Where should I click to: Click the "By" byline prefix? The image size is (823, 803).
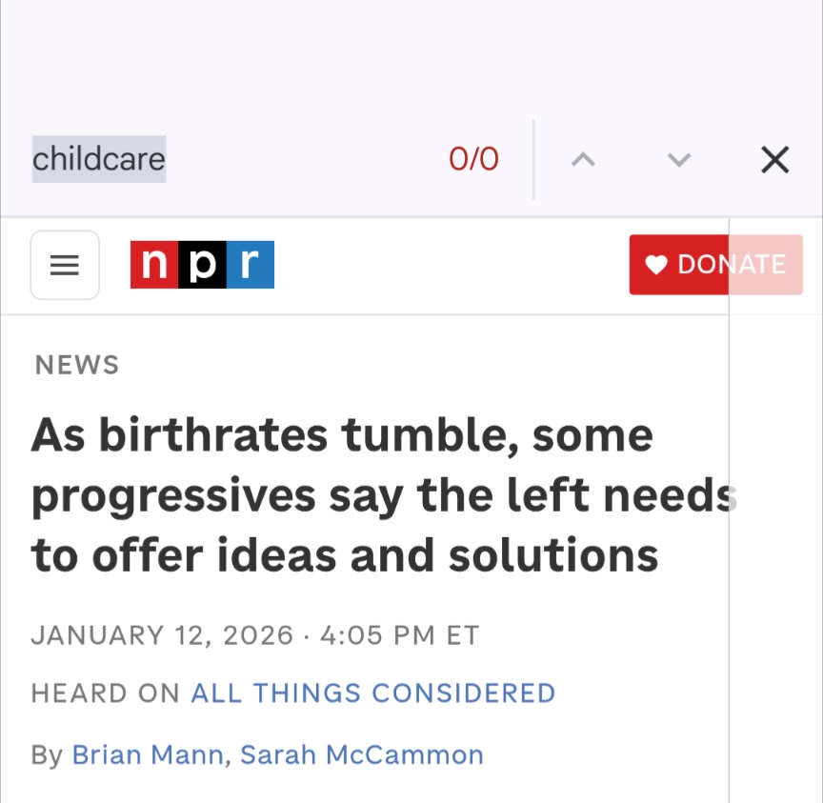tap(47, 755)
